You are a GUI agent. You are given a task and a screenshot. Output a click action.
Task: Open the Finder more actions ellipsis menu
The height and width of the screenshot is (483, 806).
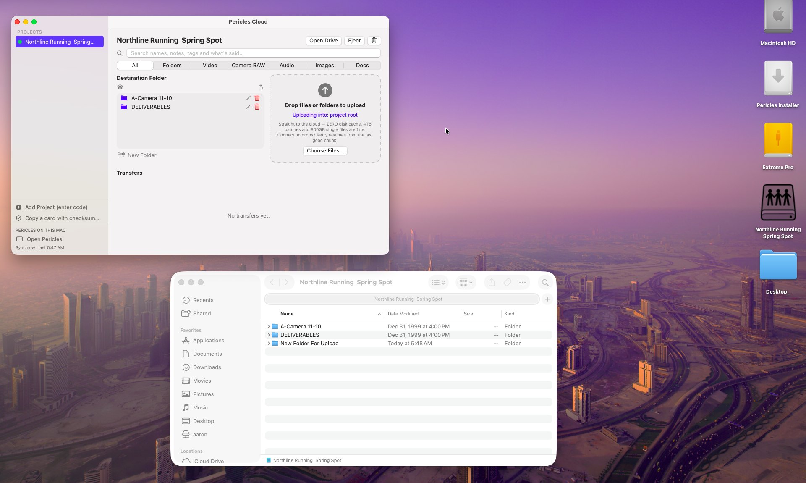click(522, 283)
